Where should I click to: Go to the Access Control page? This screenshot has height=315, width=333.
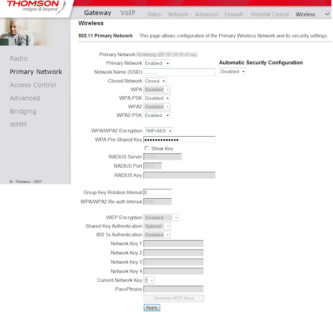tap(33, 85)
